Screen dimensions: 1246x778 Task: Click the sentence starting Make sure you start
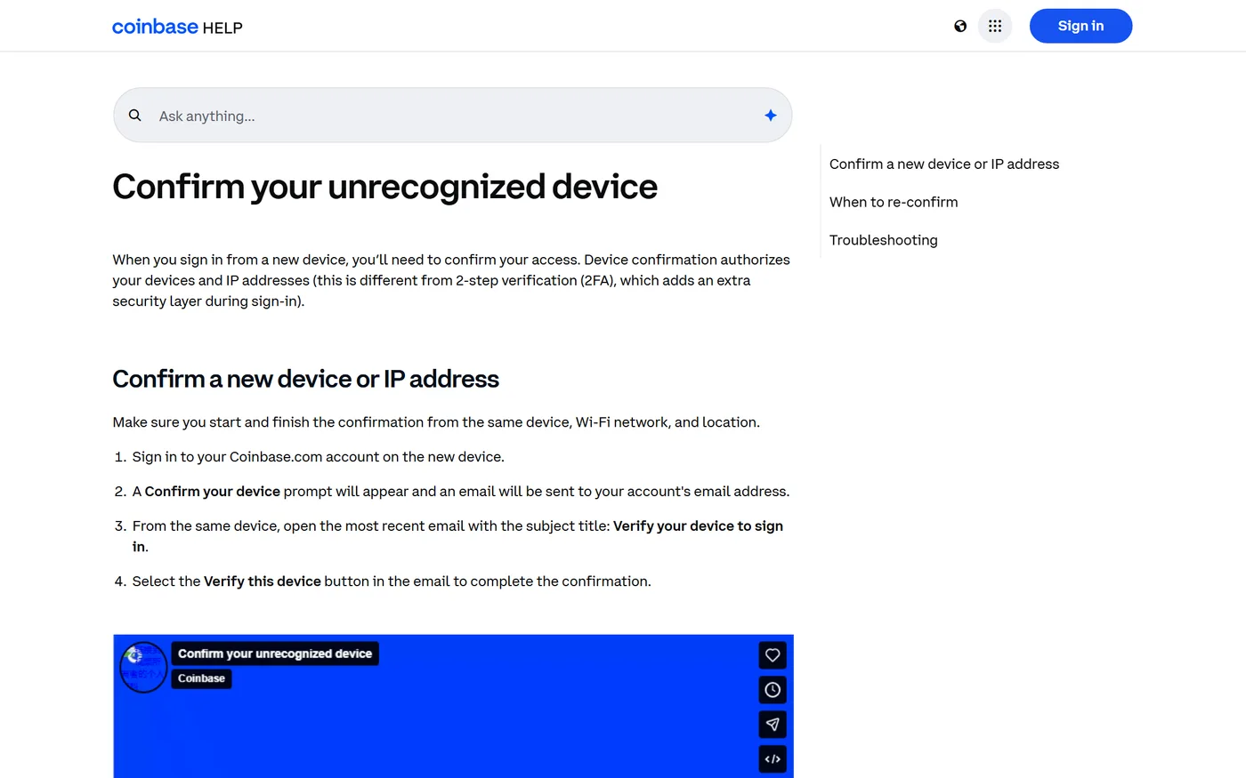tap(436, 422)
